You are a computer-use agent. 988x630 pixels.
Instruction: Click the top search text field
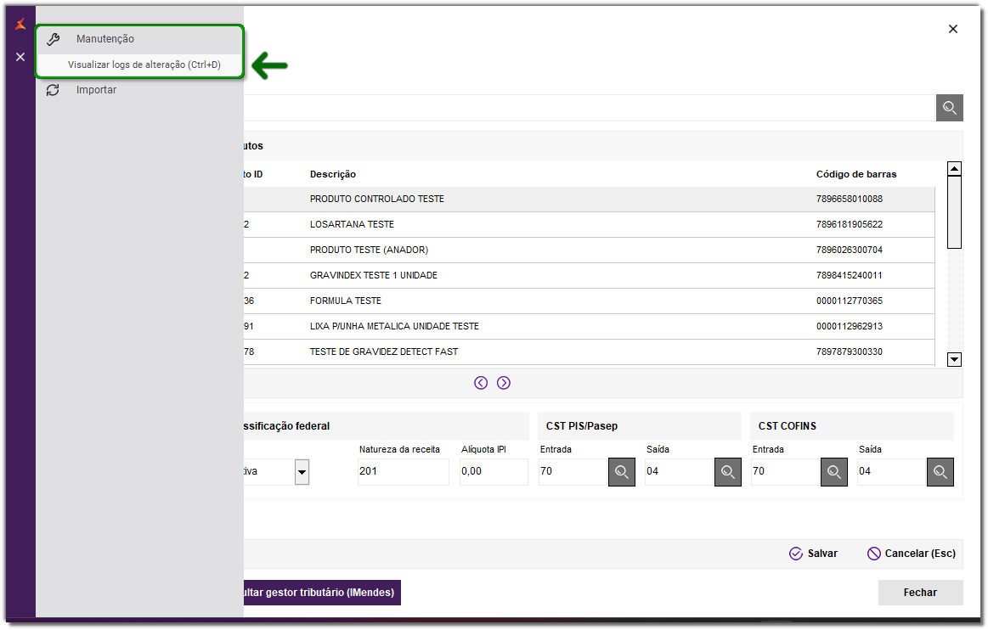[589, 108]
